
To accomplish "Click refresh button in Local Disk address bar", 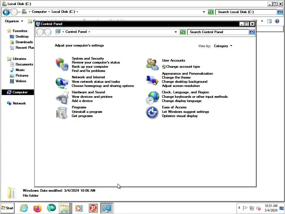I will (211, 12).
